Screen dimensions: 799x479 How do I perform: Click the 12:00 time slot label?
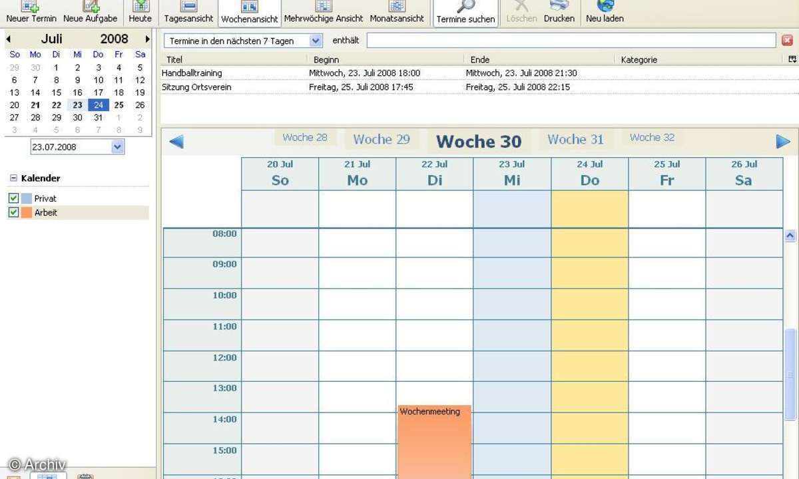tap(224, 357)
